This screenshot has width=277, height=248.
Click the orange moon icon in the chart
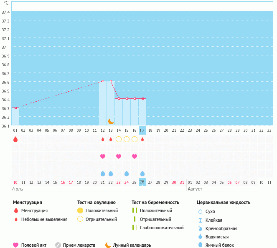[111, 121]
